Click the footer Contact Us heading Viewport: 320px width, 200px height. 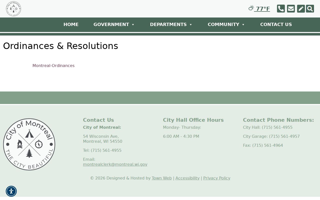tap(98, 120)
